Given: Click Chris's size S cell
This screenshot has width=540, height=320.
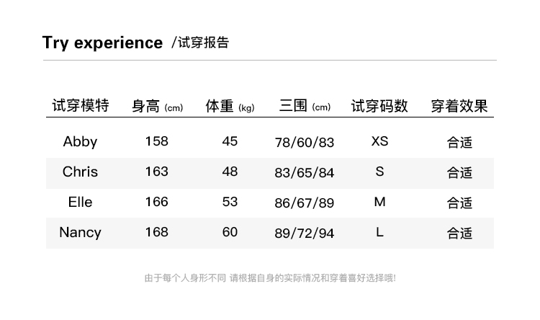Looking at the screenshot, I should tap(379, 172).
